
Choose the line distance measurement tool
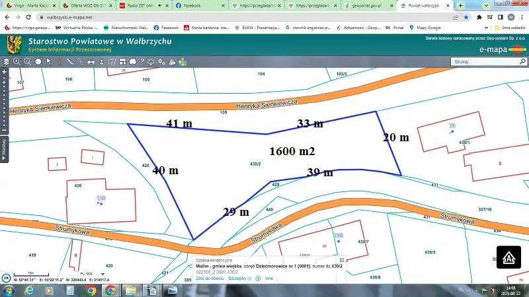[x=69, y=61]
